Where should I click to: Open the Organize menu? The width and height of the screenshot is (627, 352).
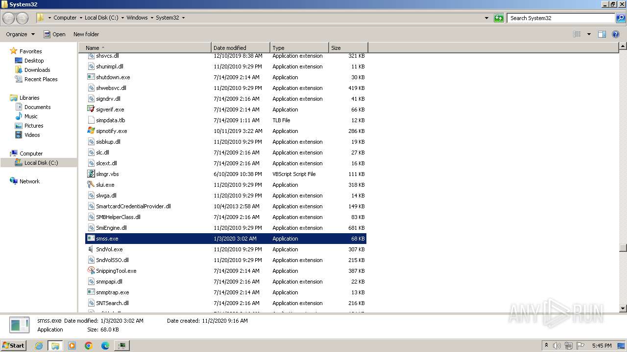[x=21, y=34]
